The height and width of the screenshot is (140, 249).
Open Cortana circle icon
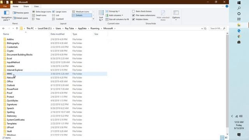[239, 14]
